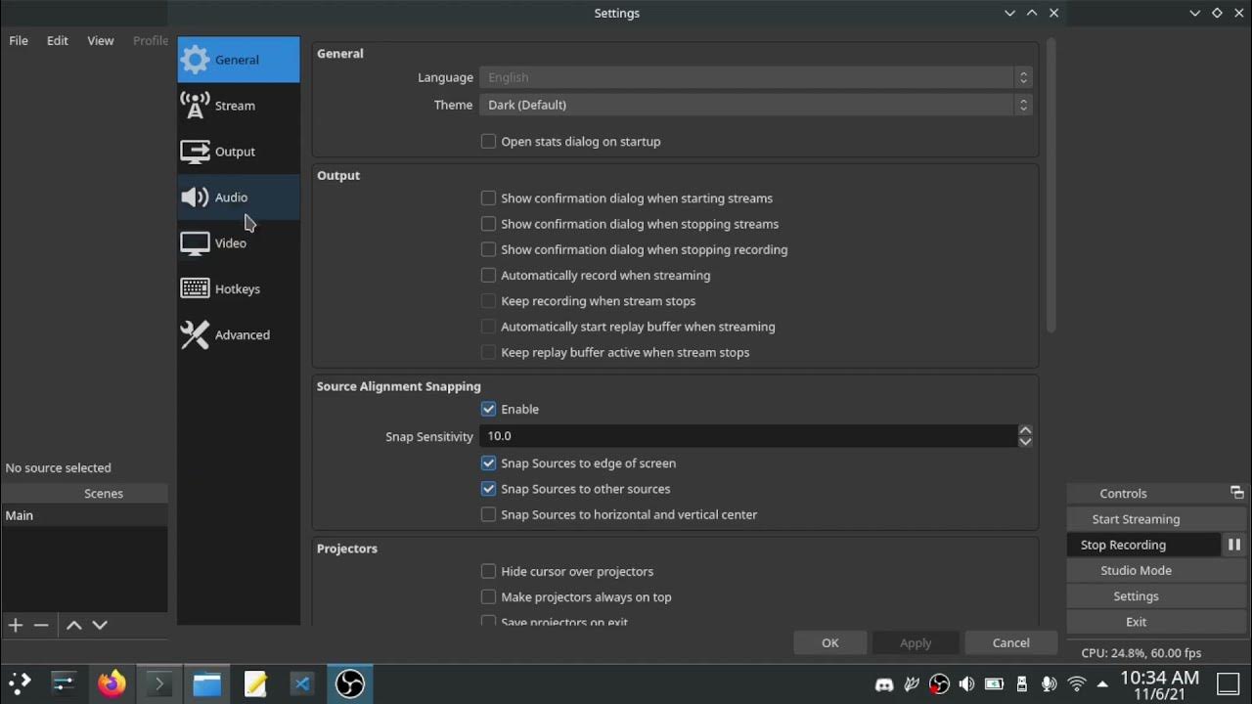The height and width of the screenshot is (704, 1252).
Task: Enable confirmation dialog when stopping streams
Action: pyautogui.click(x=489, y=224)
